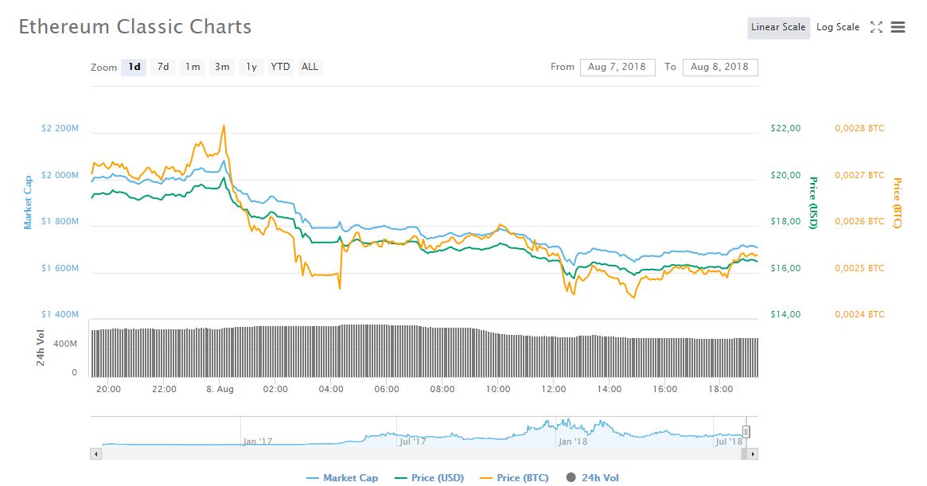Choose 3m zoom range
The image size is (927, 486).
(222, 67)
